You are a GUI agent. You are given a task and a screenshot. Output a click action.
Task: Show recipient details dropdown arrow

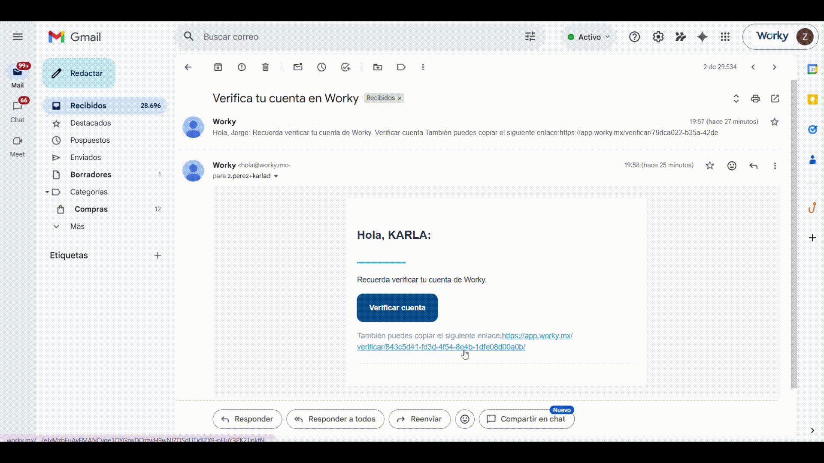click(276, 176)
